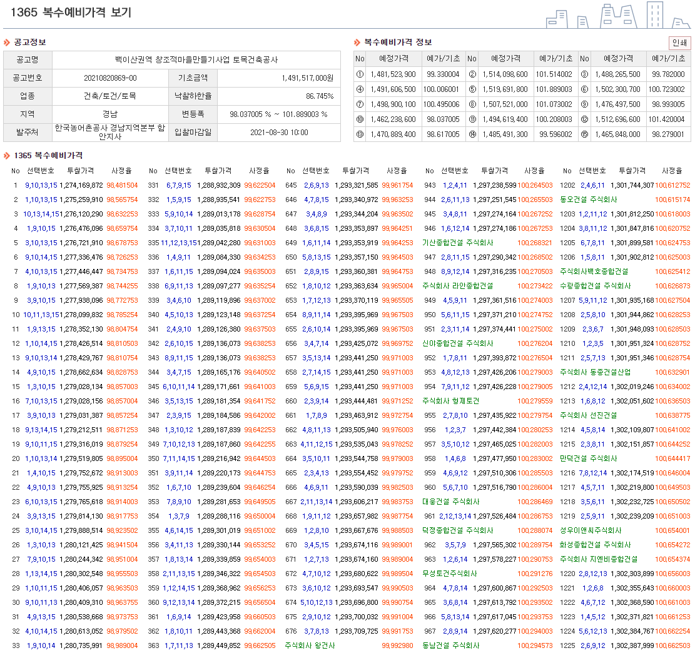Click the 복수예비가격 정보 section arrow icon

coord(357,43)
